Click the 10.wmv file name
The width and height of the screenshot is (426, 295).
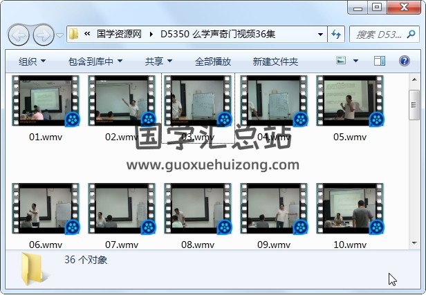350,245
